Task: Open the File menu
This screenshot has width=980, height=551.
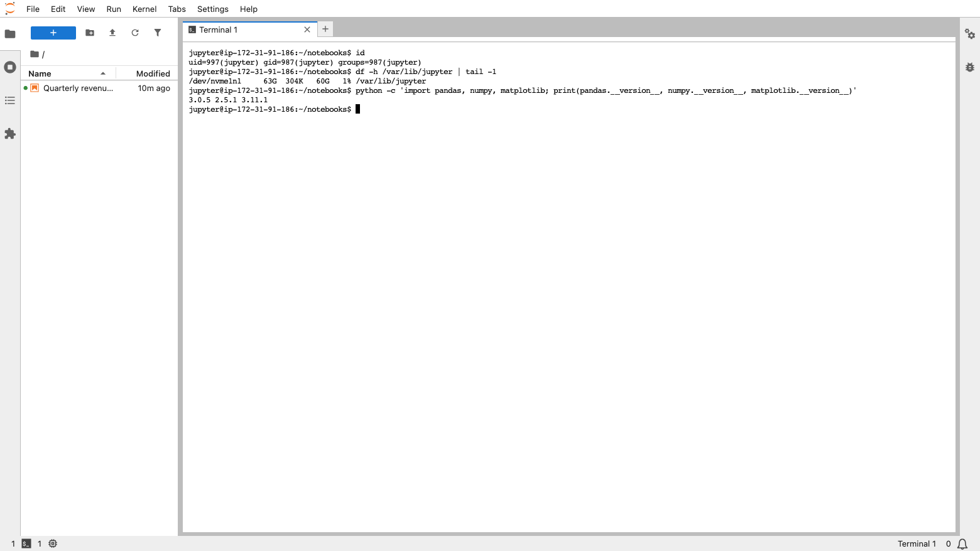Action: click(33, 9)
